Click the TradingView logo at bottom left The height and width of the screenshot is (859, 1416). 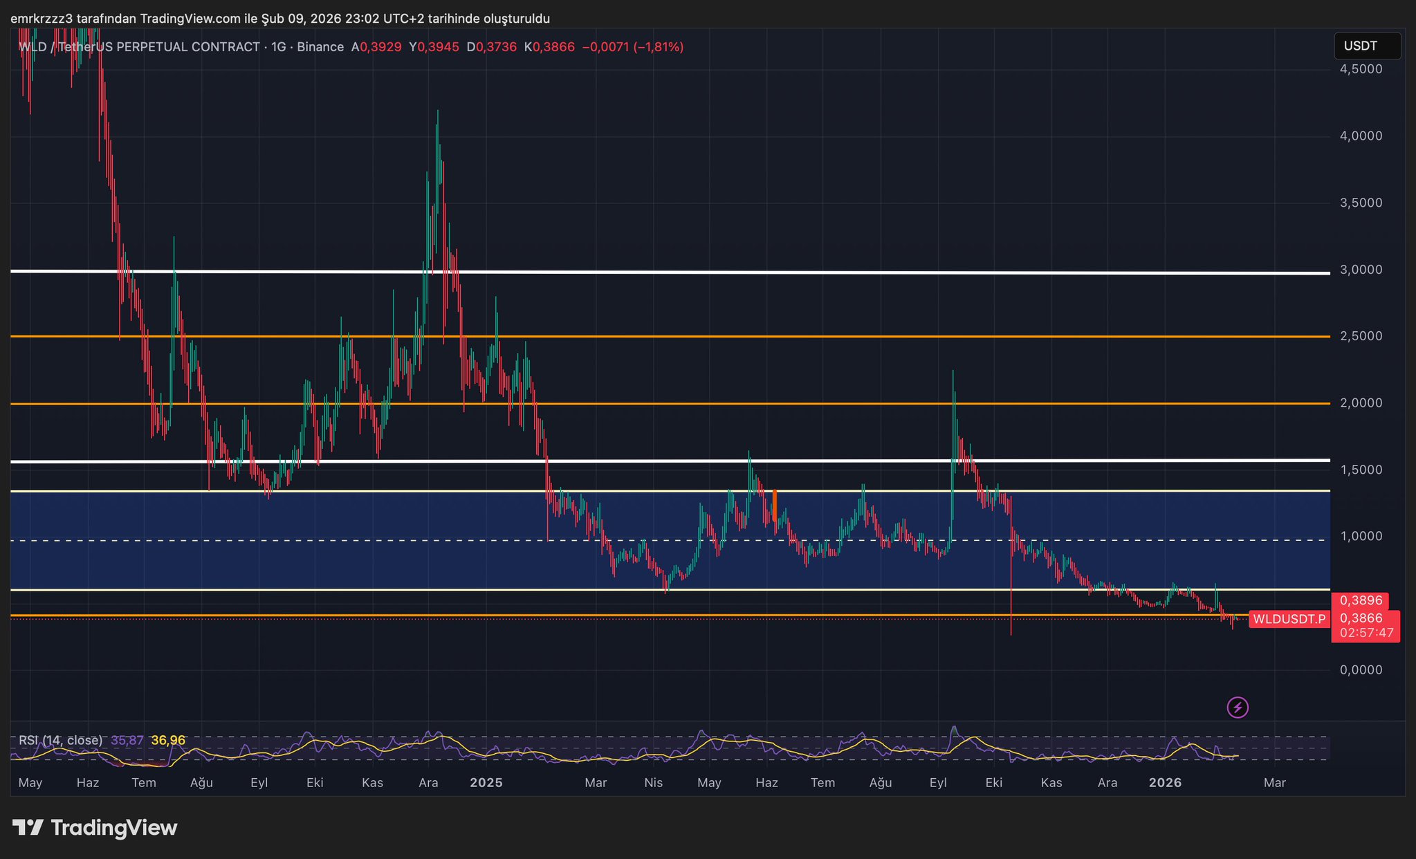pos(95,827)
